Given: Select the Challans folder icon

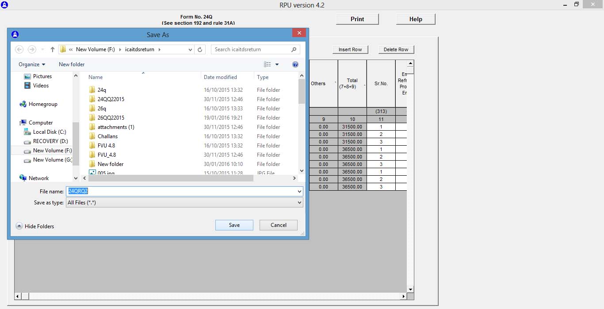Looking at the screenshot, I should pyautogui.click(x=92, y=136).
